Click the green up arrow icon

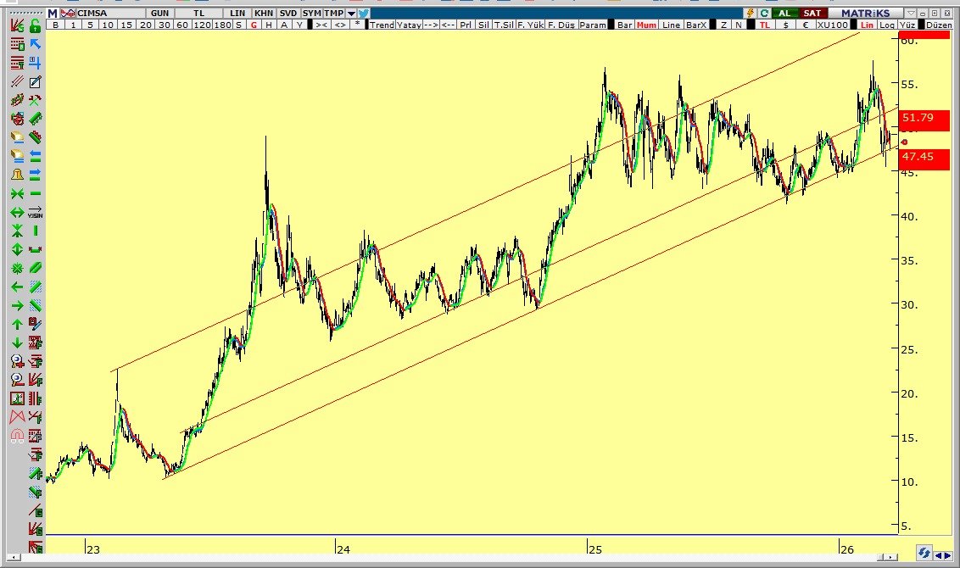coord(17,324)
